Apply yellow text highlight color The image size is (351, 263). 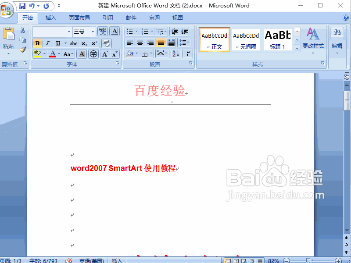[x=38, y=54]
